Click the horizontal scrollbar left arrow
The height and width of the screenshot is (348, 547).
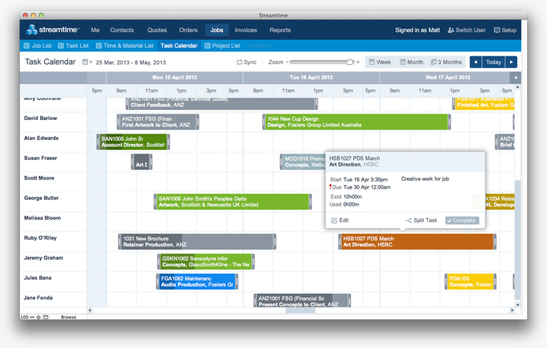(x=89, y=310)
